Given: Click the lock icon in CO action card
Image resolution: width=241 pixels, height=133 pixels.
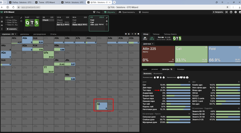Looking at the screenshot, I should click(107, 21).
